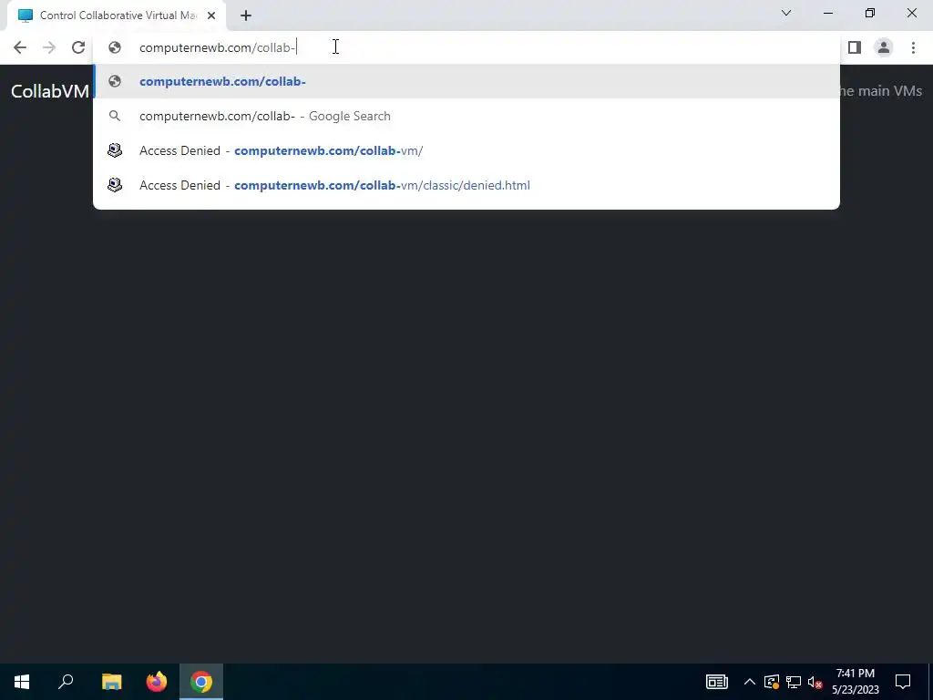Viewport: 933px width, 700px height.
Task: Minimize the Chrome window
Action: tap(828, 13)
